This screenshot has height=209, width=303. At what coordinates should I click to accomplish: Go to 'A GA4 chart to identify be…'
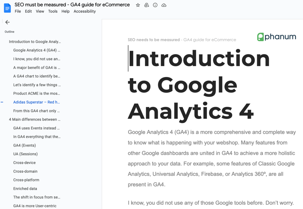(37, 76)
